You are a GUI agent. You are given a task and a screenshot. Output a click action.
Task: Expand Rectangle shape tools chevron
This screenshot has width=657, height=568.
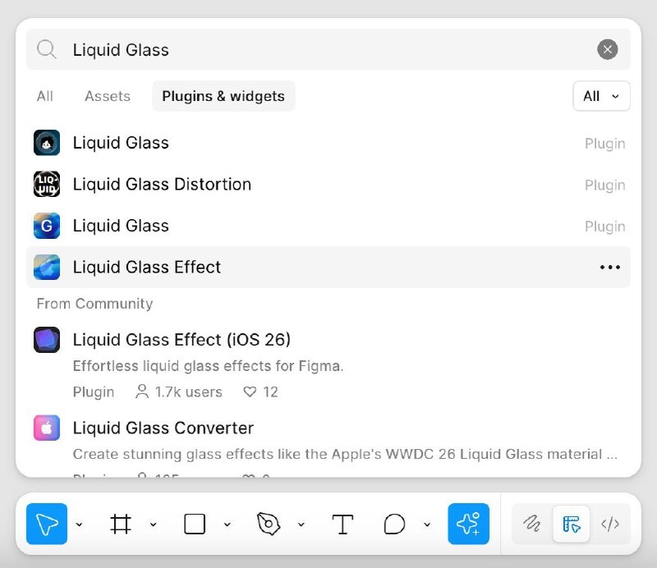(x=227, y=524)
